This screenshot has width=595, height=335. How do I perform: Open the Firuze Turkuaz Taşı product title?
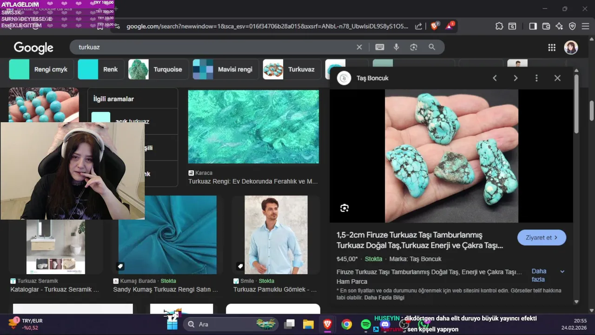click(420, 240)
